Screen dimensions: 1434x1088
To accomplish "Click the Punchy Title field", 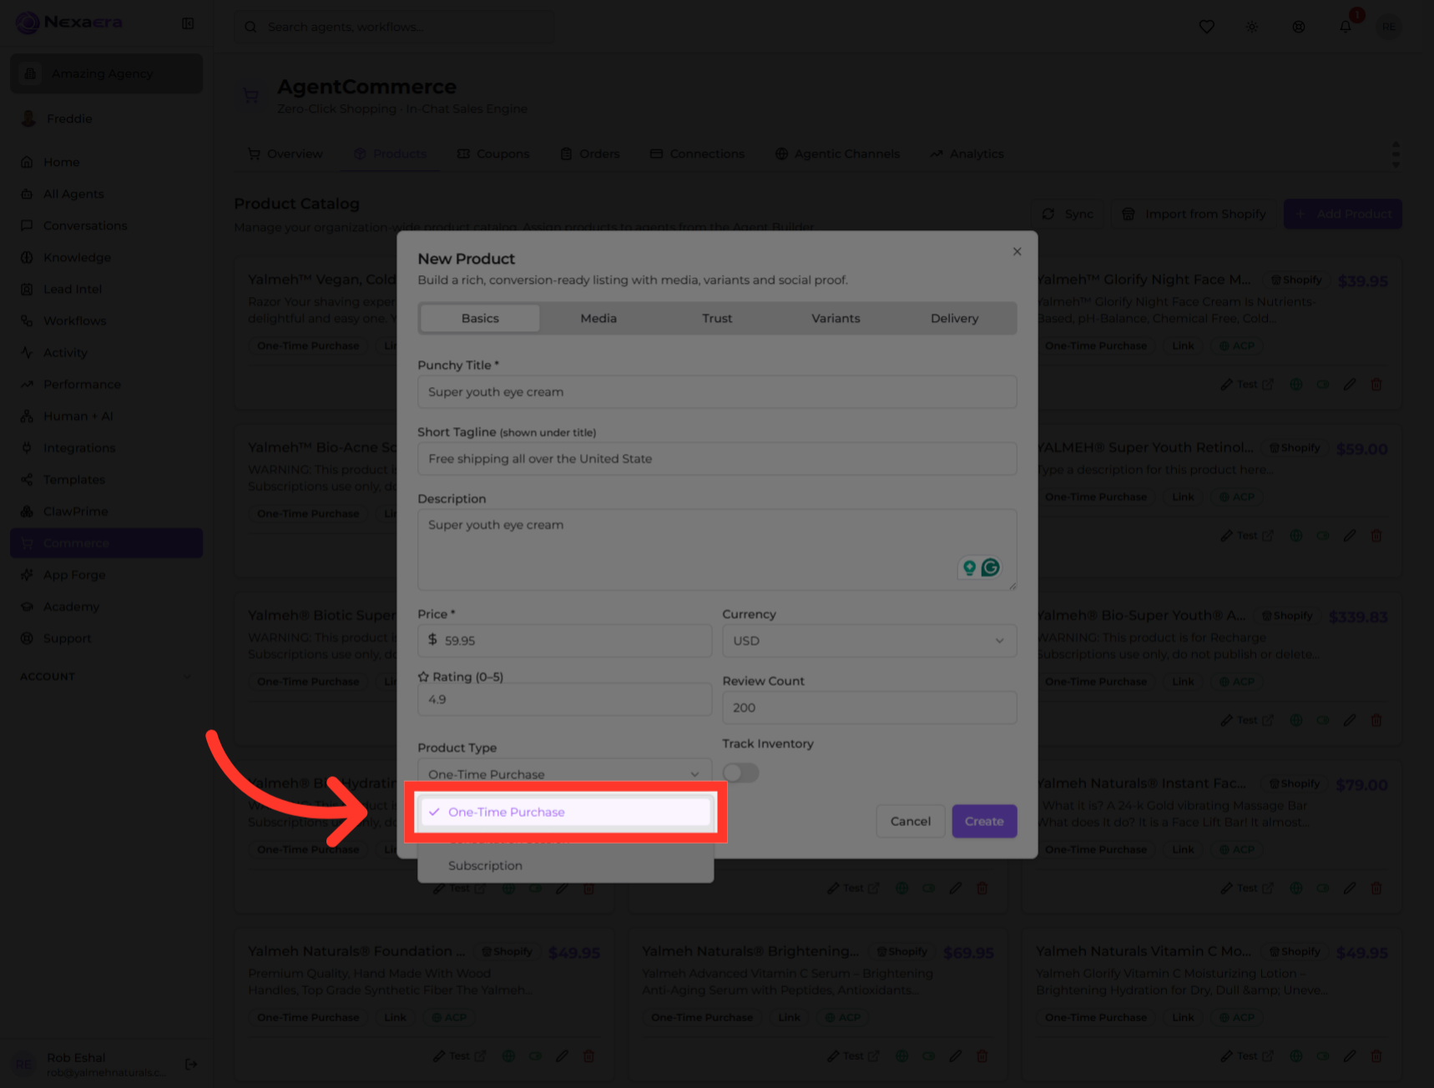I will [717, 391].
